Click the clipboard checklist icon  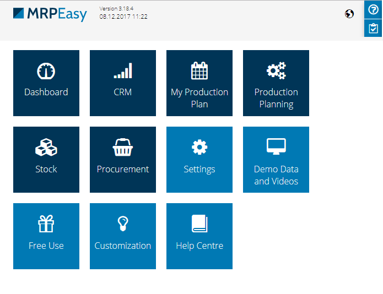373,28
